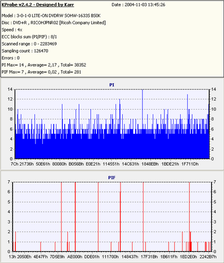This screenshot has width=224, height=263.
Task: Click the PI spike reaching 13
Action: pos(187,111)
